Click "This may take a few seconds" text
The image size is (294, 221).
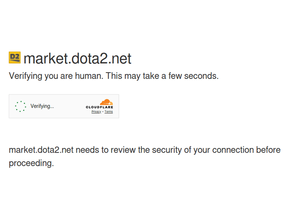[x=162, y=76]
